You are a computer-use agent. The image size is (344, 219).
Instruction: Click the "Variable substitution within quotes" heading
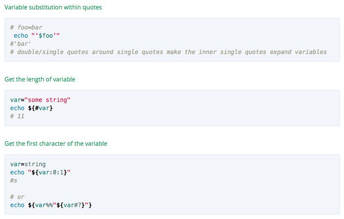[53, 7]
